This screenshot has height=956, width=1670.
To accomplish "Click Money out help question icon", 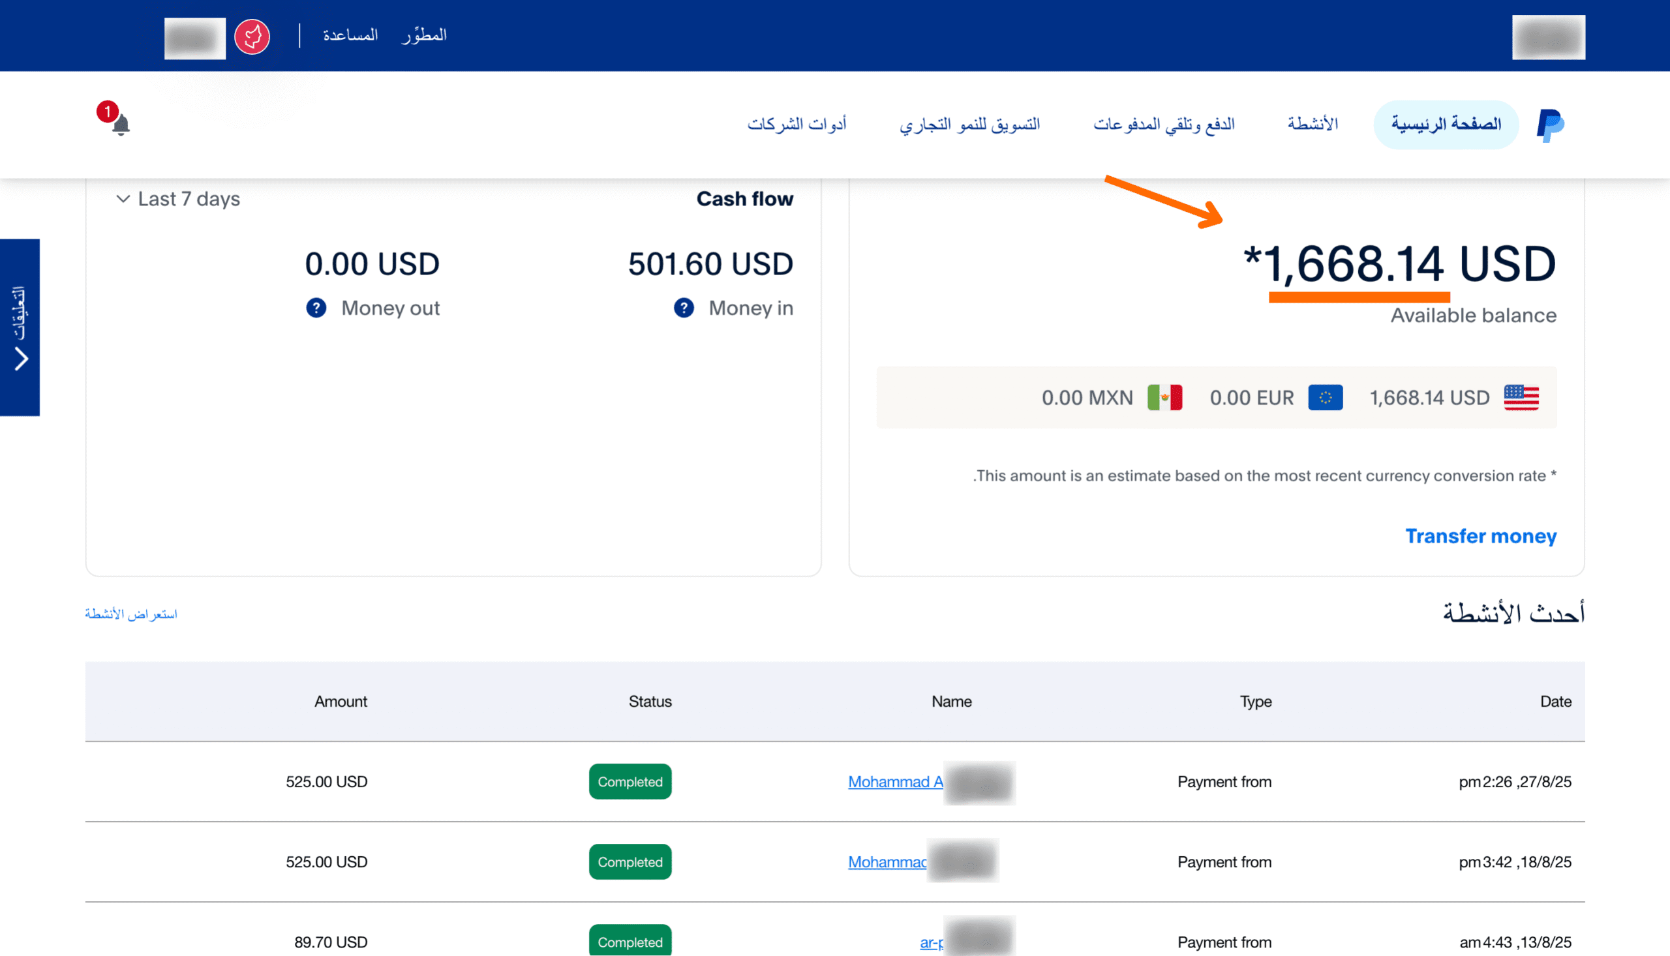I will 316,308.
